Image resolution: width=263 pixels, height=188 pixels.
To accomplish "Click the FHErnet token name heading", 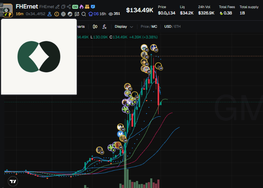I will (27, 7).
